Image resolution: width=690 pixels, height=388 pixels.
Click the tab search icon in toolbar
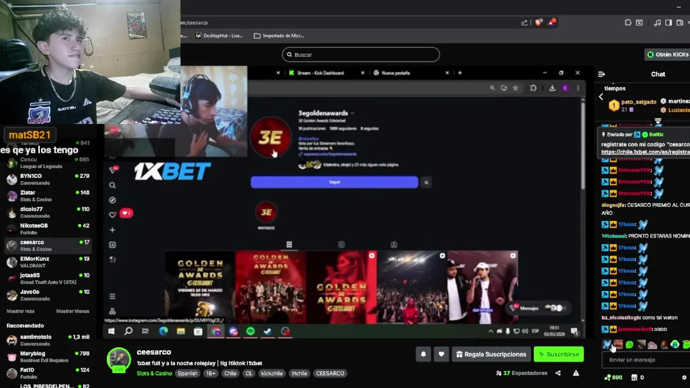[639, 23]
